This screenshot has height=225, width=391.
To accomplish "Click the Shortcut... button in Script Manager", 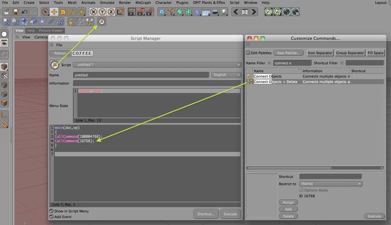I will pos(206,214).
